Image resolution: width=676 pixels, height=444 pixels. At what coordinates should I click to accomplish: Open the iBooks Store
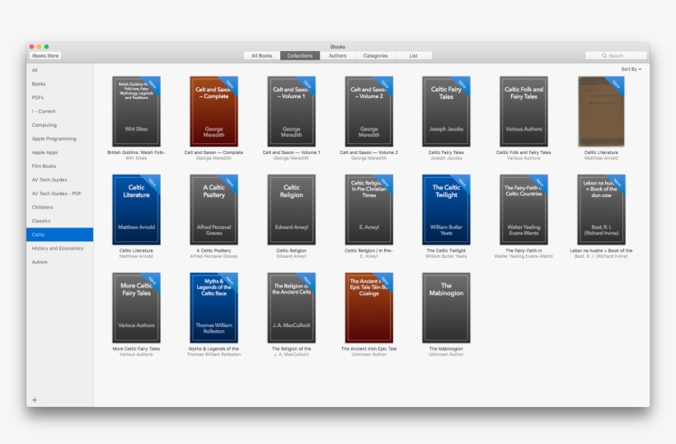point(45,55)
